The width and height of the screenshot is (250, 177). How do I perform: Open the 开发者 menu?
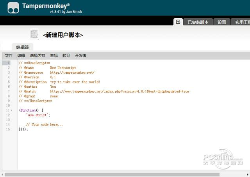(x=81, y=55)
